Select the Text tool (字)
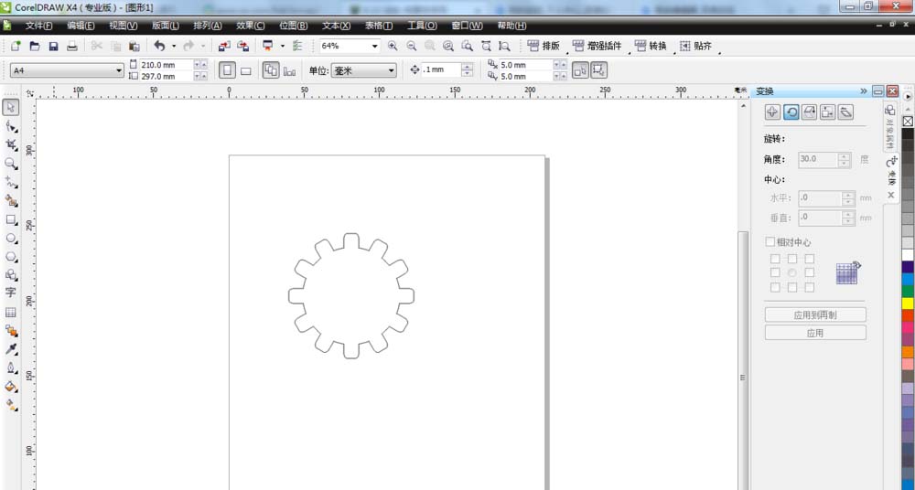 click(11, 293)
